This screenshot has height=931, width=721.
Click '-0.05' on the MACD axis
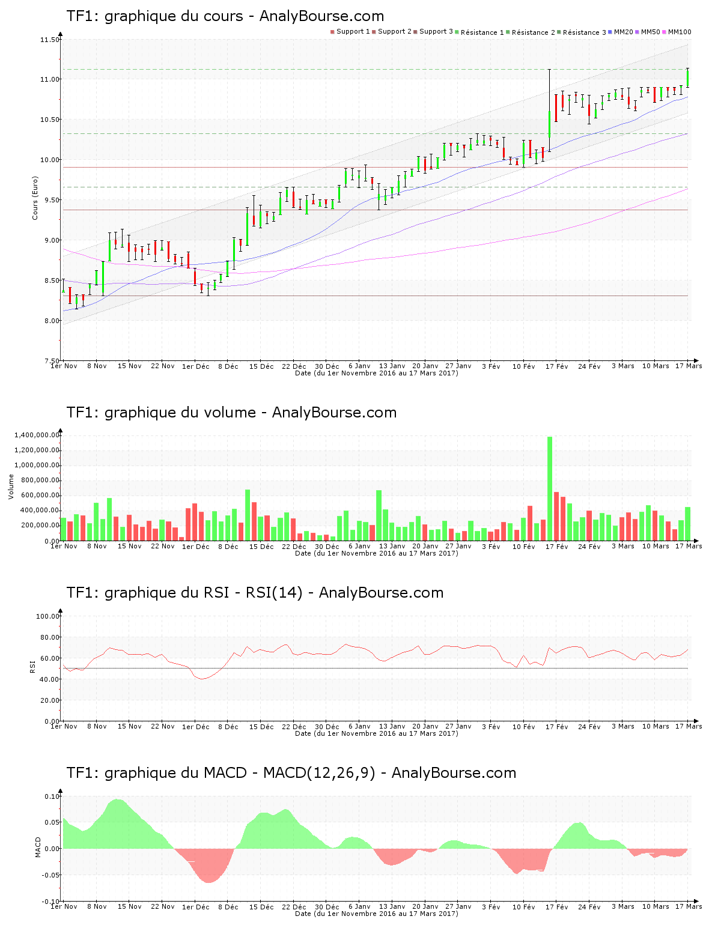point(50,875)
